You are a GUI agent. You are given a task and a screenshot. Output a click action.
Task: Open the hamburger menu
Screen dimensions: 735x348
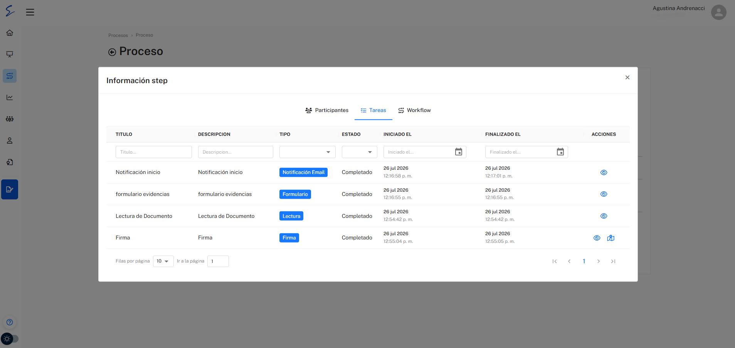click(30, 12)
